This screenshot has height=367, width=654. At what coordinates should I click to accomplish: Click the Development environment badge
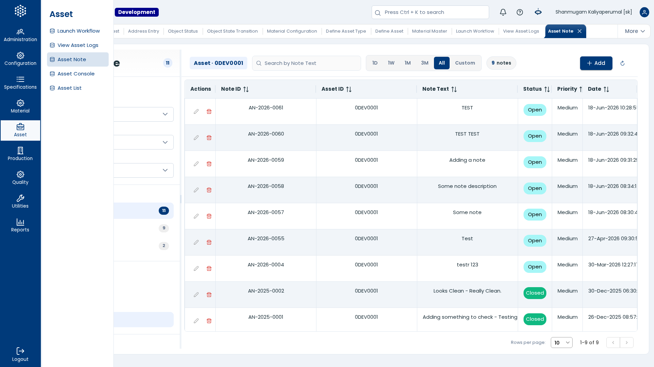point(137,12)
